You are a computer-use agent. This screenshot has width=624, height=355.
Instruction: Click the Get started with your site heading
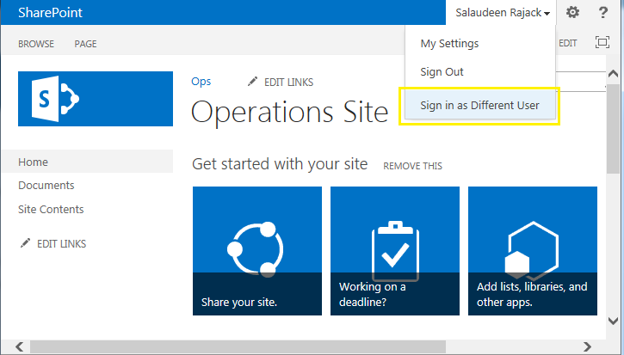280,164
